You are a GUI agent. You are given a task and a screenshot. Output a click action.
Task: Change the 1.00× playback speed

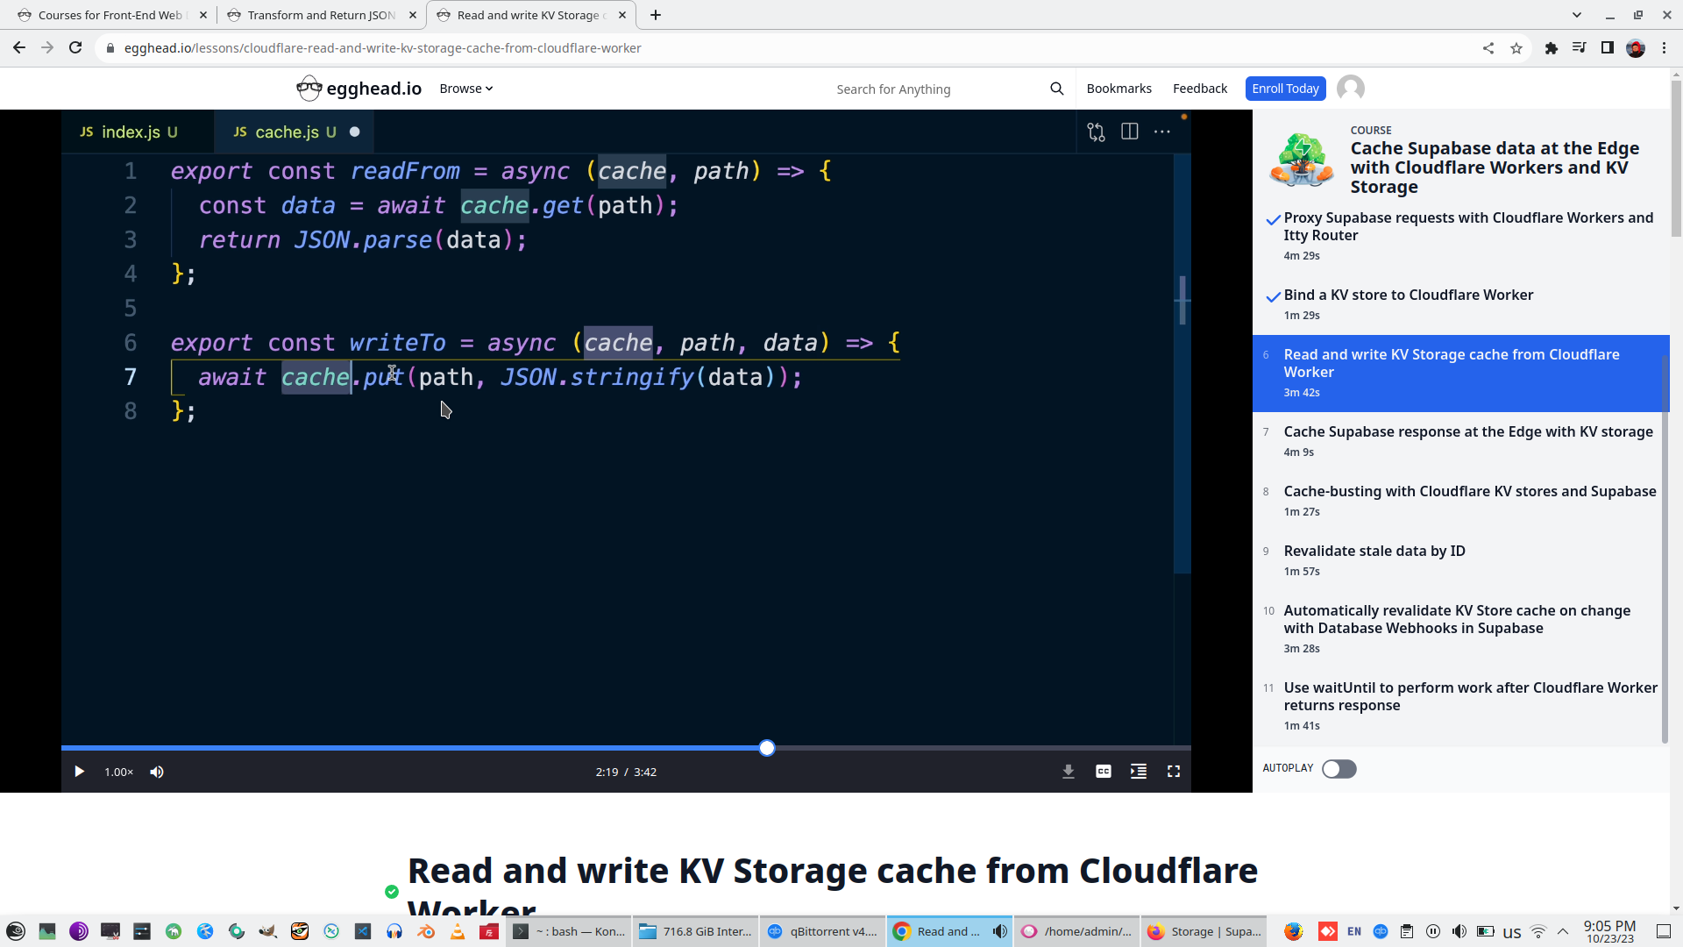[x=118, y=772]
